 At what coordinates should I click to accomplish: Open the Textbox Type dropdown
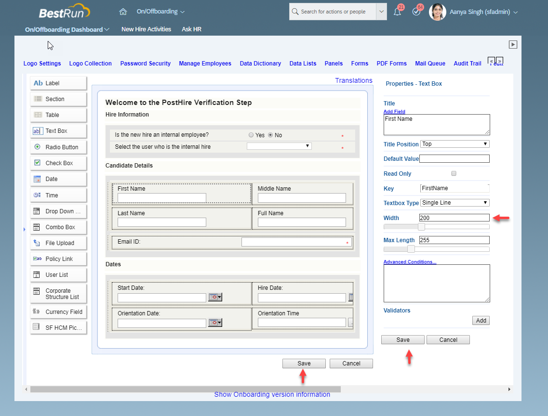click(x=454, y=203)
